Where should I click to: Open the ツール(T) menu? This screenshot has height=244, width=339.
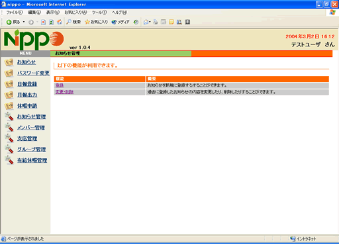click(99, 13)
